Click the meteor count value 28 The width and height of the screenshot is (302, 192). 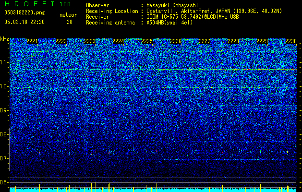coord(70,22)
